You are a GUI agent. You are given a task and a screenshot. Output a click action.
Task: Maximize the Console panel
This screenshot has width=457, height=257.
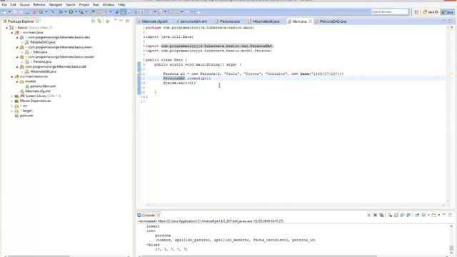point(450,215)
